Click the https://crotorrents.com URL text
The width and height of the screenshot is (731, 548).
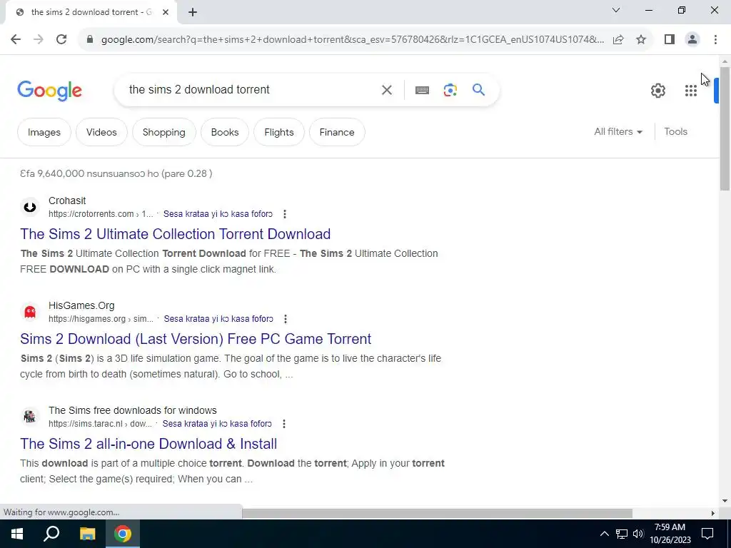coord(101,214)
